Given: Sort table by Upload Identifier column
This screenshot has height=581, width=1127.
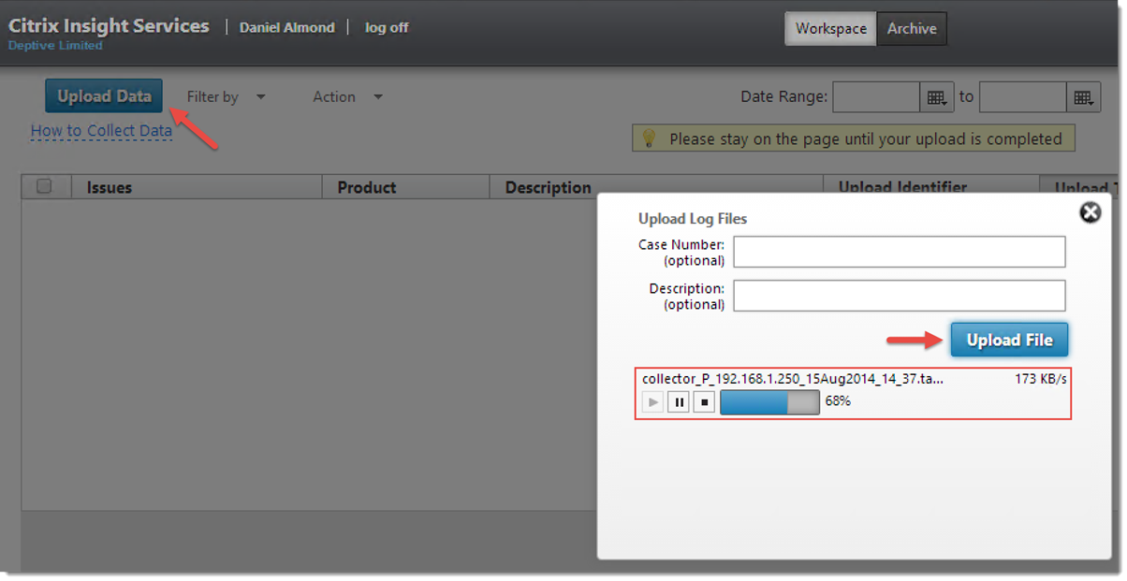Looking at the screenshot, I should tap(902, 187).
